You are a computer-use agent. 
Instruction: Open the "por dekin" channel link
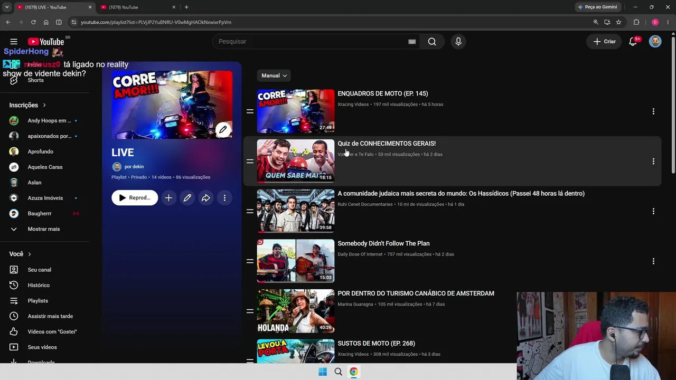click(134, 167)
